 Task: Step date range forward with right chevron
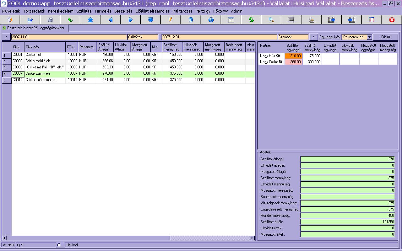tap(313, 37)
